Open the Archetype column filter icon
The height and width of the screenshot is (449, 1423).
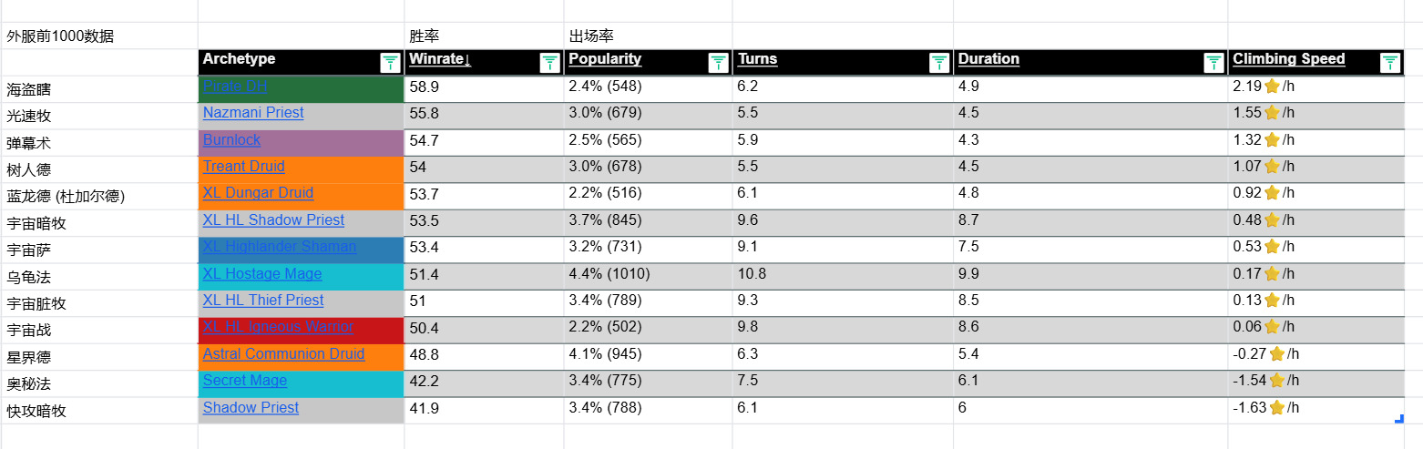click(x=390, y=63)
